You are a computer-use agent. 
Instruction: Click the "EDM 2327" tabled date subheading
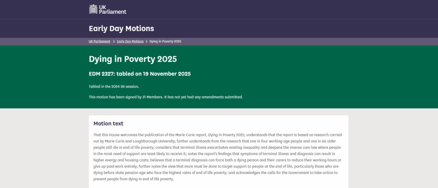tap(139, 73)
